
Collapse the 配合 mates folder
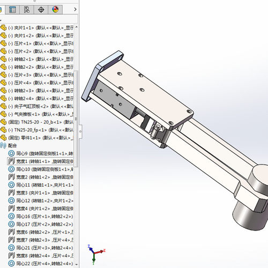(3, 145)
